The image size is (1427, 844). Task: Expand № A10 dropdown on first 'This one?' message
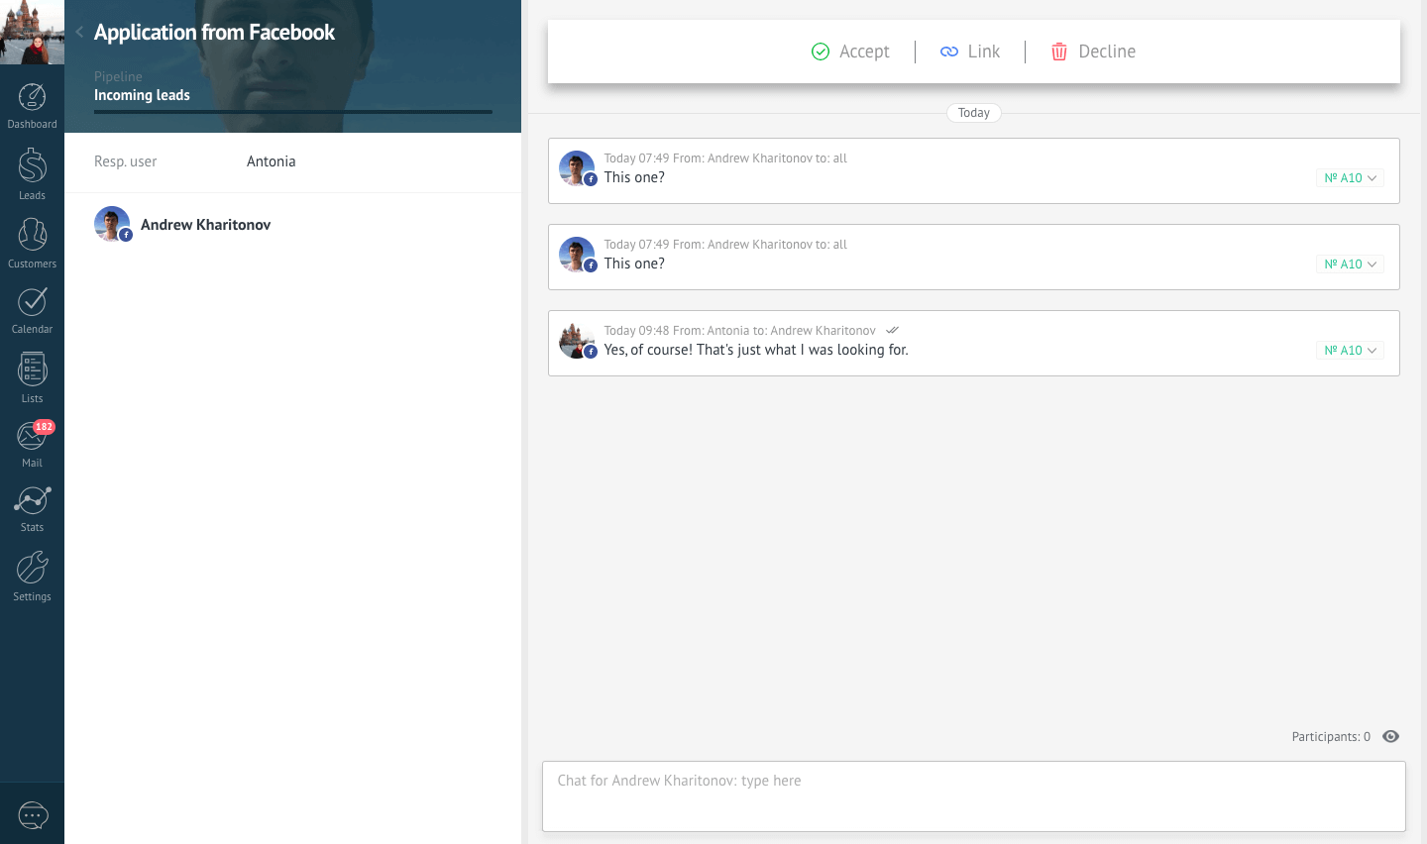1351,178
